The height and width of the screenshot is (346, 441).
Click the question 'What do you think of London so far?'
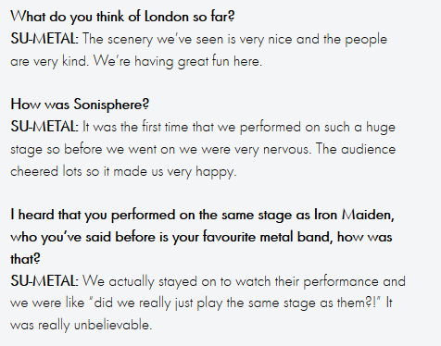tap(122, 17)
